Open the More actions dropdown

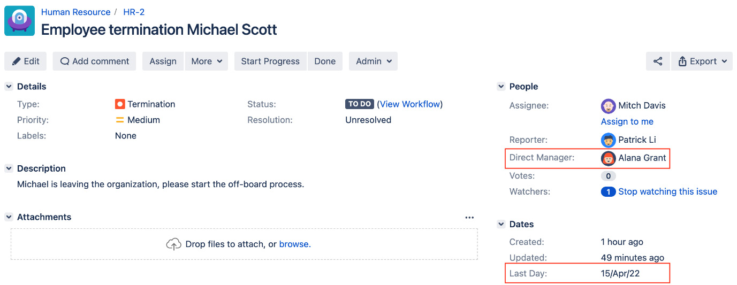point(207,61)
